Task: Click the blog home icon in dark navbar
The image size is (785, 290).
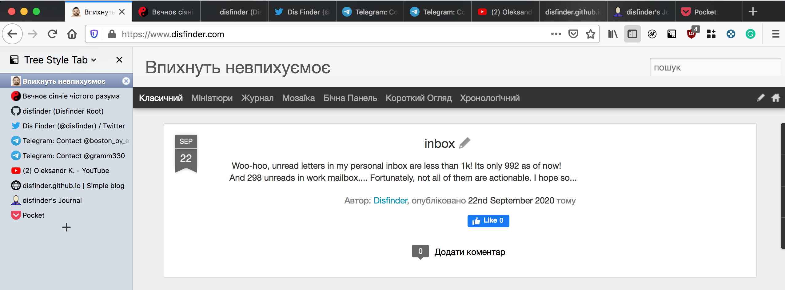Action: [775, 98]
